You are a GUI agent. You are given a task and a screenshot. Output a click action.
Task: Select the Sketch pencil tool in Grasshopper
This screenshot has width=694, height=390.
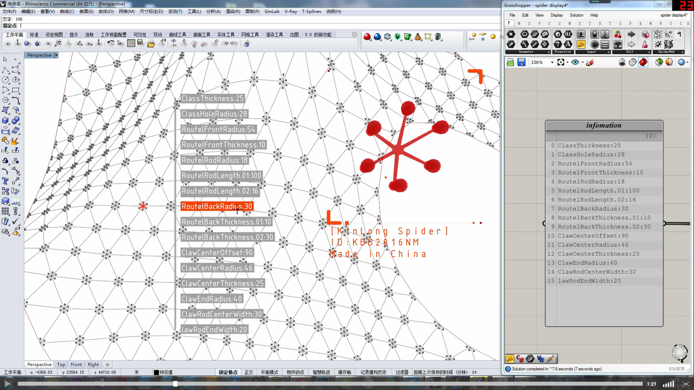click(590, 62)
